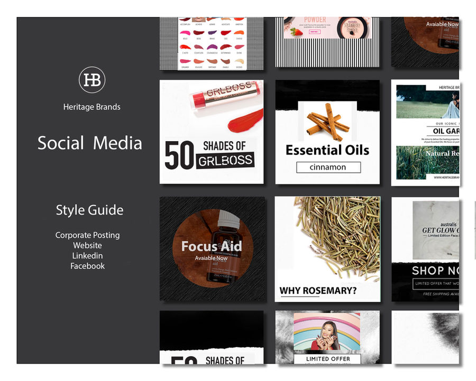The height and width of the screenshot is (381, 476).
Task: Click the 'Social Media' heading
Action: tap(90, 143)
